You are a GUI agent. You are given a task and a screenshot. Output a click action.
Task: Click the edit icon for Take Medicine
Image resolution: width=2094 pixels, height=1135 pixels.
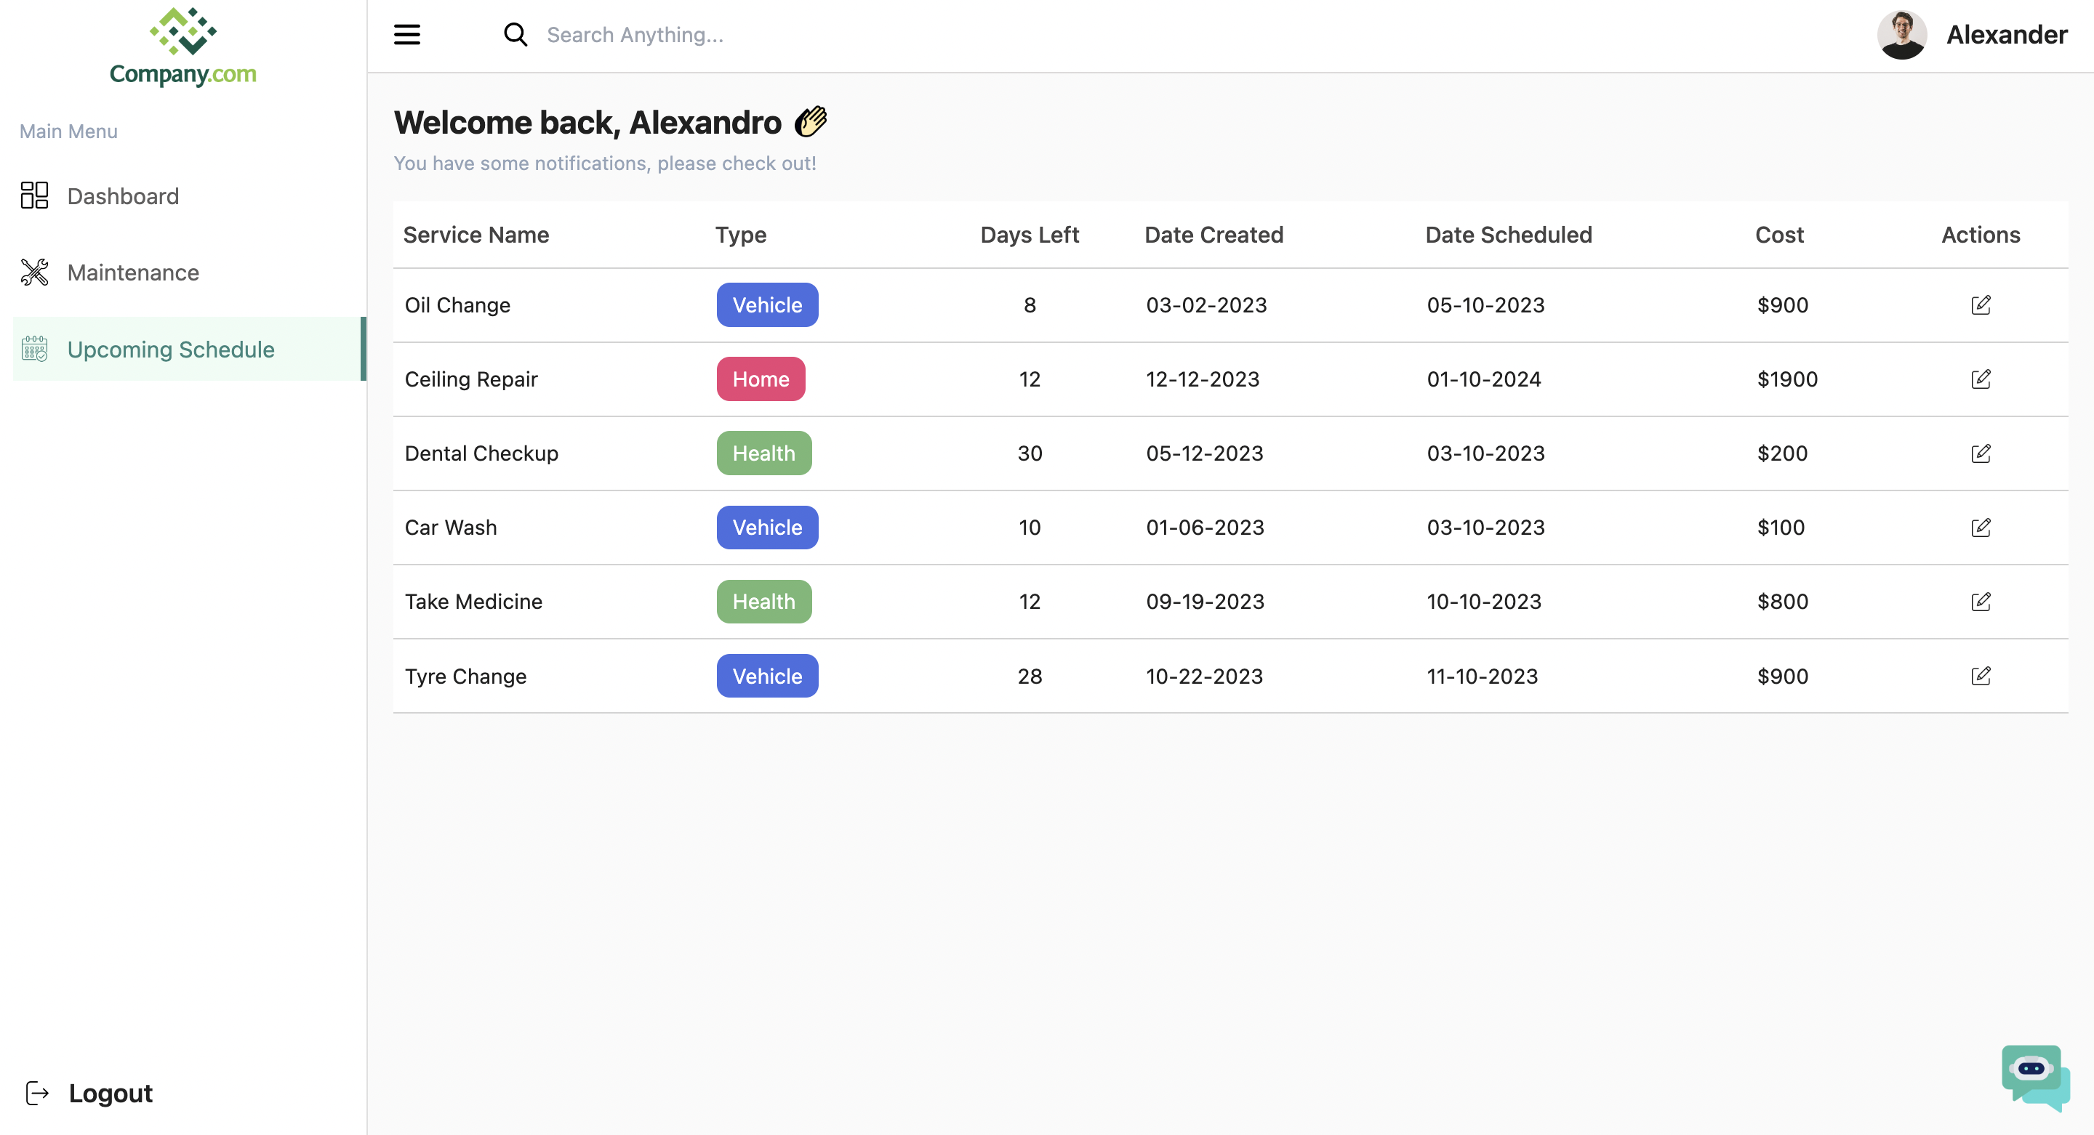point(1981,601)
